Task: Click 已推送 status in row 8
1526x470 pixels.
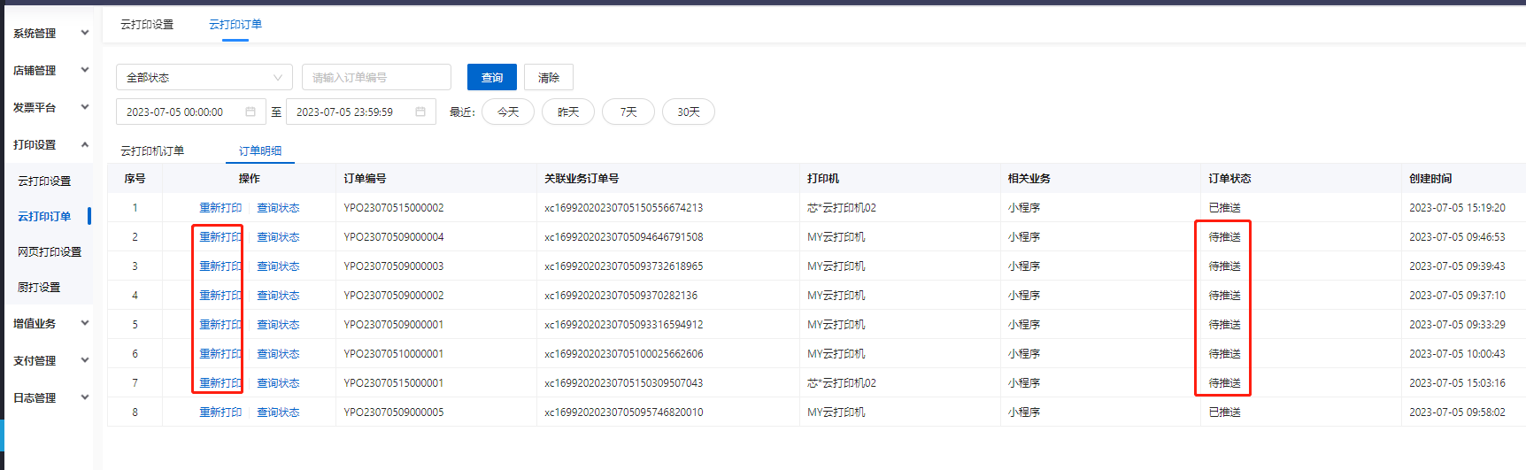Action: 1224,412
